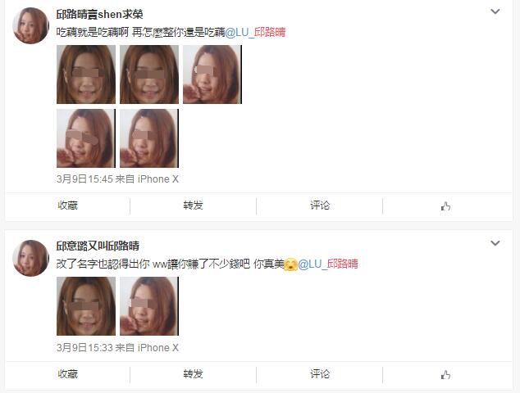The height and width of the screenshot is (393, 520).
Task: Open the second thumbnail in second post
Action: [x=149, y=306]
